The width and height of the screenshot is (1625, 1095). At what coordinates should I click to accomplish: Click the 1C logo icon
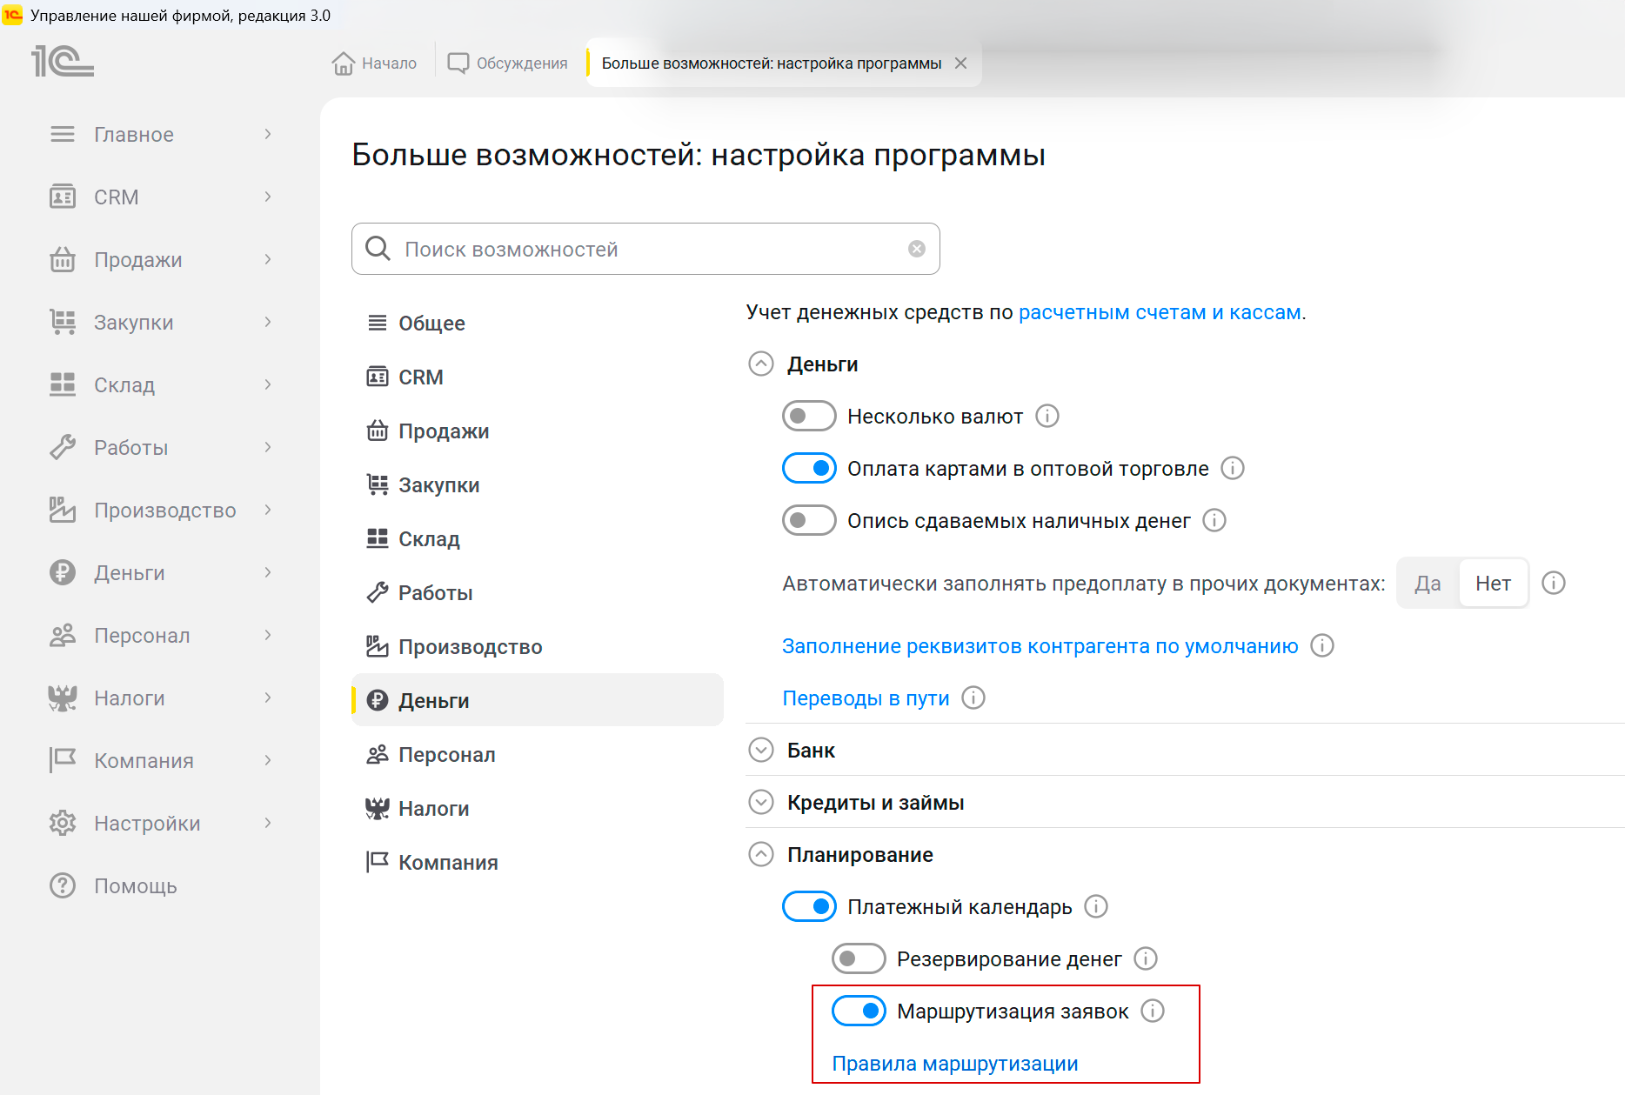(63, 62)
